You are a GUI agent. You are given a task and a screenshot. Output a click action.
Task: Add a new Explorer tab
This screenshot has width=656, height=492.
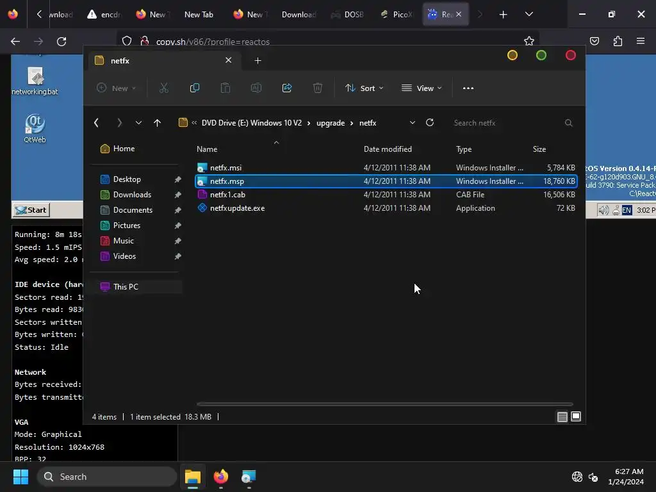tap(258, 61)
